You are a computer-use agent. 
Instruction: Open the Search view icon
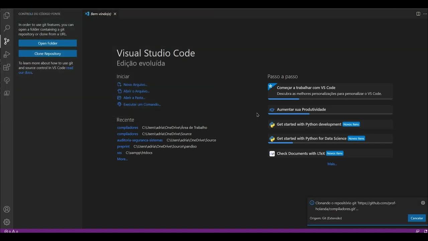point(7,28)
